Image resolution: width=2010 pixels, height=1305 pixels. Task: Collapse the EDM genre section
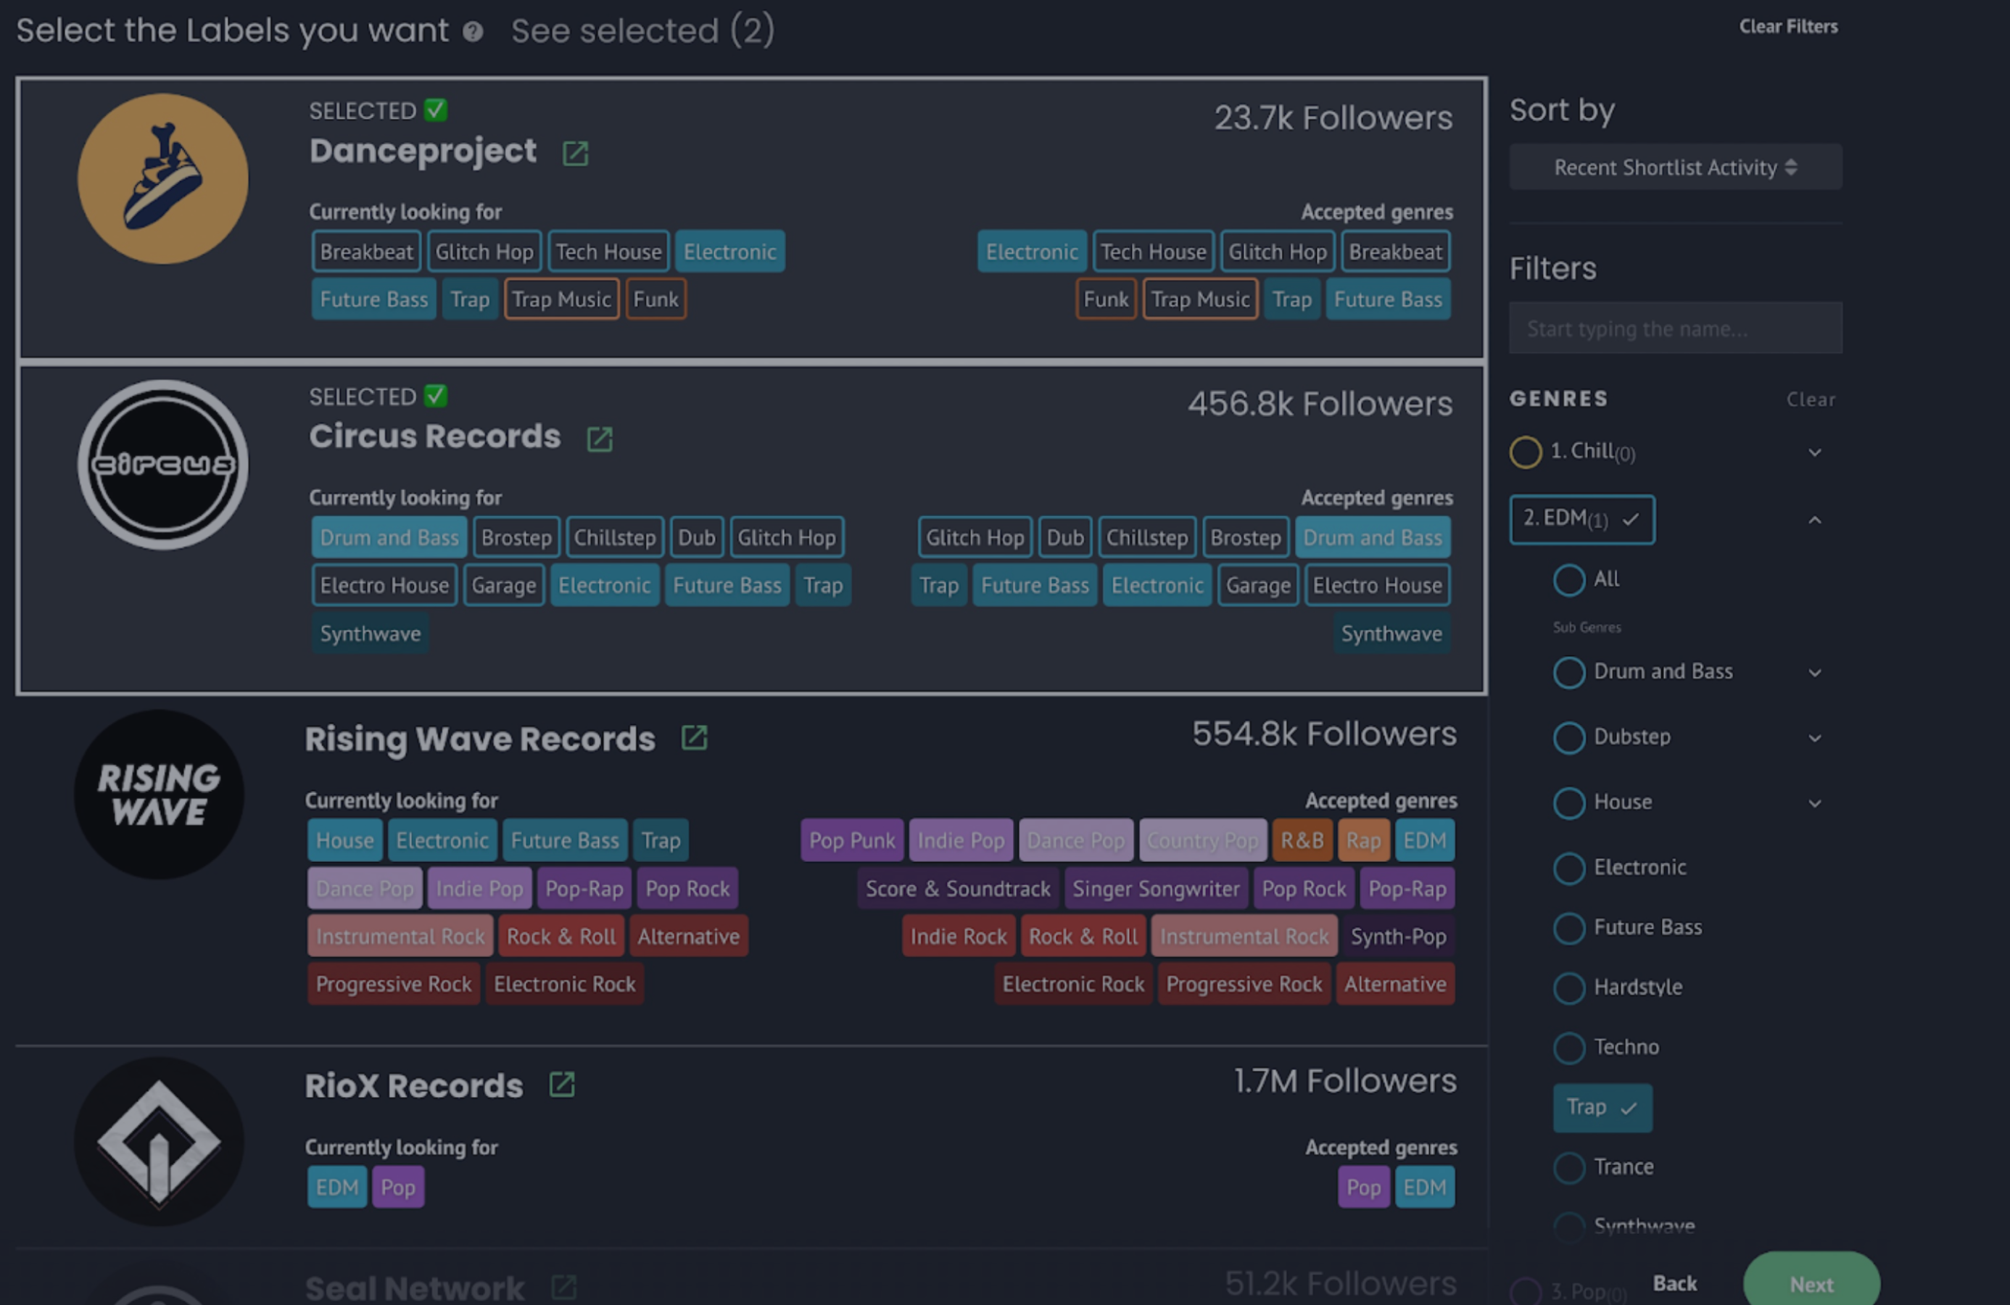tap(1816, 520)
